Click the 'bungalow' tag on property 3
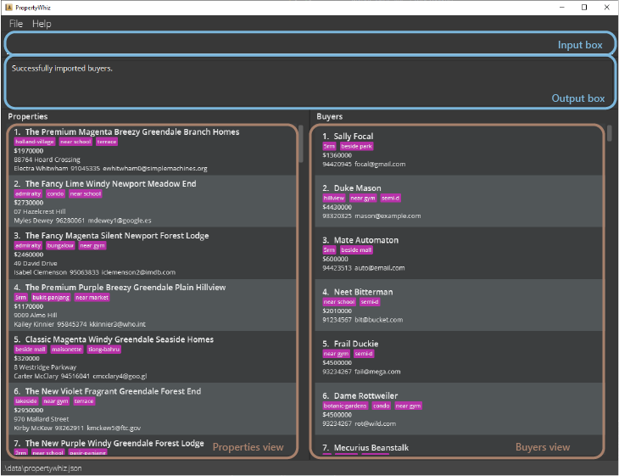 click(60, 246)
